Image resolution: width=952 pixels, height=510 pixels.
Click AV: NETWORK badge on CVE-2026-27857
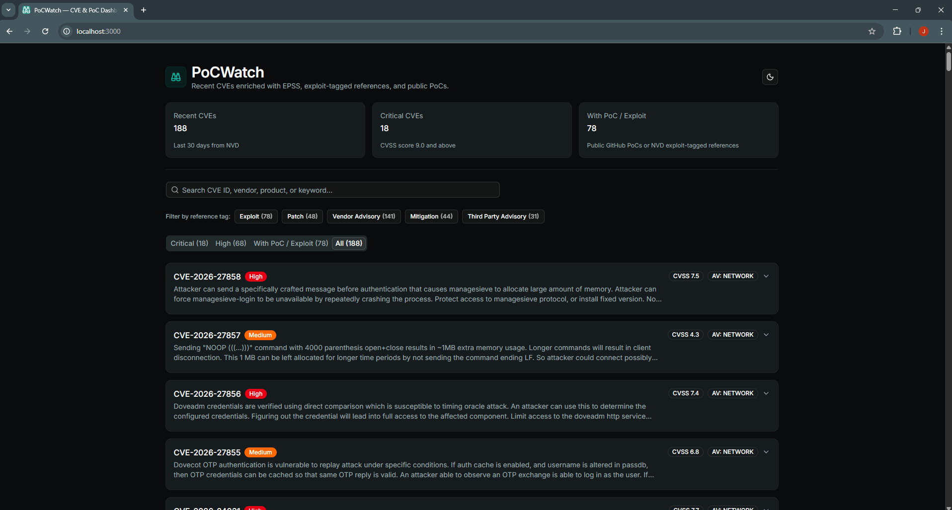[732, 335]
